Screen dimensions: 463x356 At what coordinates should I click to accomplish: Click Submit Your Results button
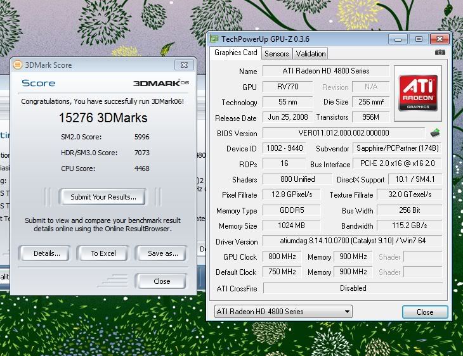pos(103,197)
